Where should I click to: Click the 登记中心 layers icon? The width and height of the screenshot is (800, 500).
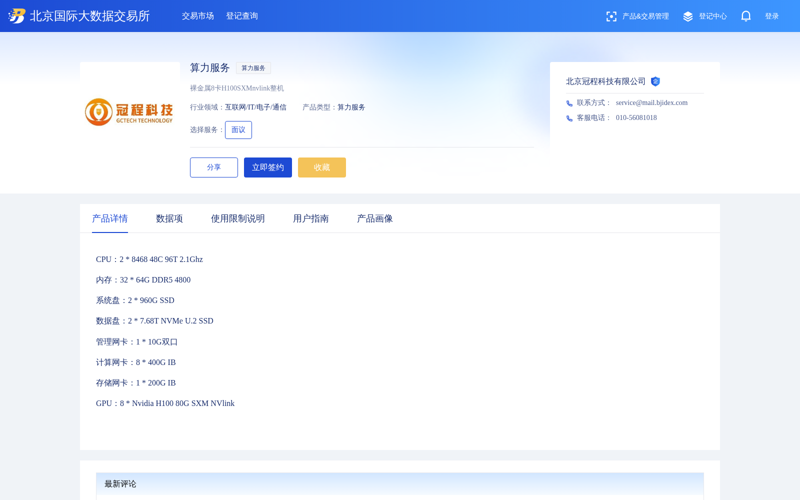(688, 16)
